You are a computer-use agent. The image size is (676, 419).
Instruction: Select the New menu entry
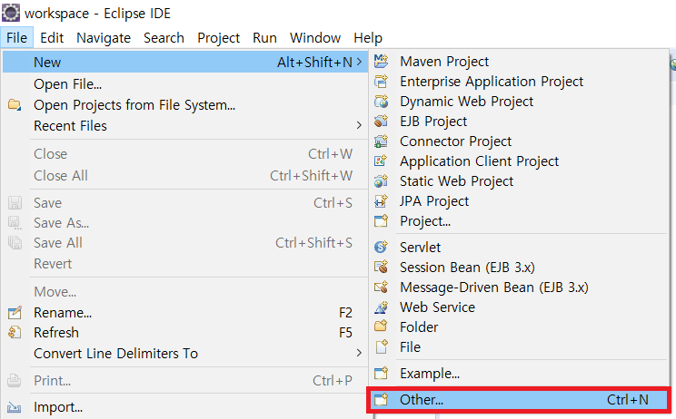(184, 62)
